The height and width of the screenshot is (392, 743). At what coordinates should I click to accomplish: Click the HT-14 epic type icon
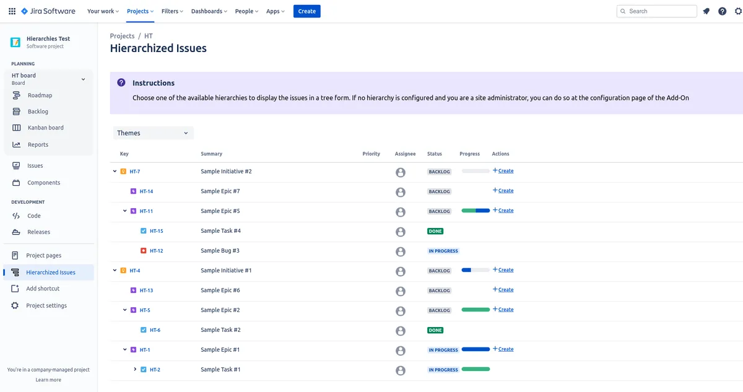click(133, 191)
